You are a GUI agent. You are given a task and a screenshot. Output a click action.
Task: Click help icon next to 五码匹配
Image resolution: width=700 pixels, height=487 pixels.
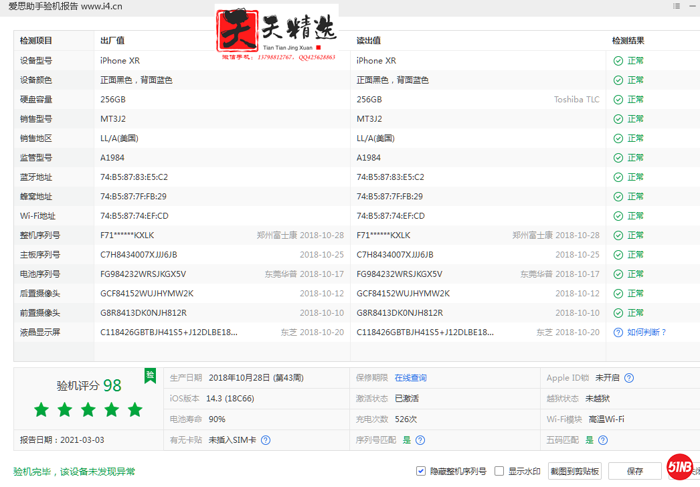pyautogui.click(x=603, y=440)
